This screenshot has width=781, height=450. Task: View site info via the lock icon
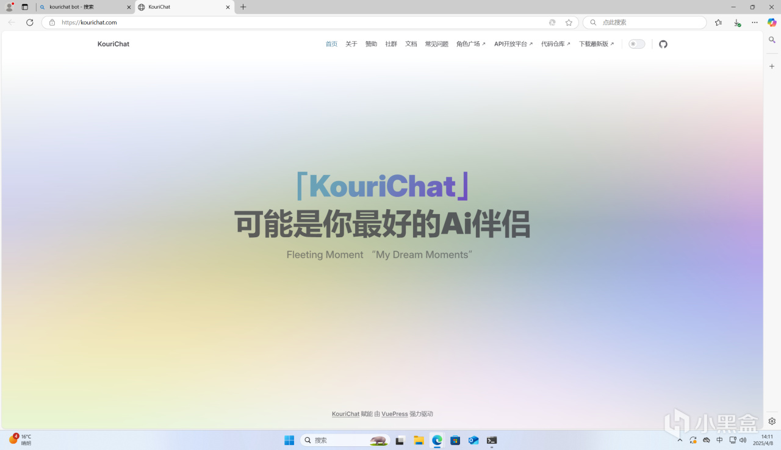coord(52,23)
